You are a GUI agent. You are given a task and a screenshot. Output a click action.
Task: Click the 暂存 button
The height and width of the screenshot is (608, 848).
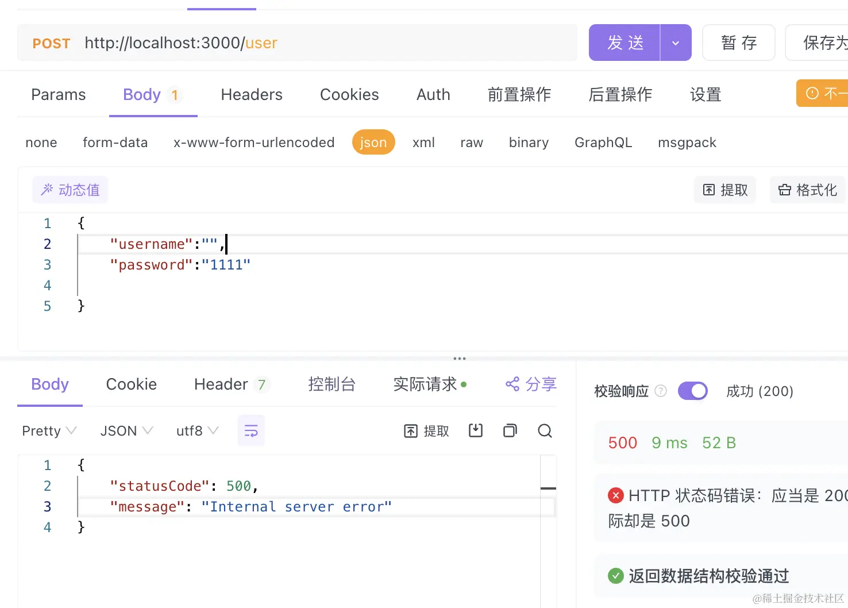[739, 43]
